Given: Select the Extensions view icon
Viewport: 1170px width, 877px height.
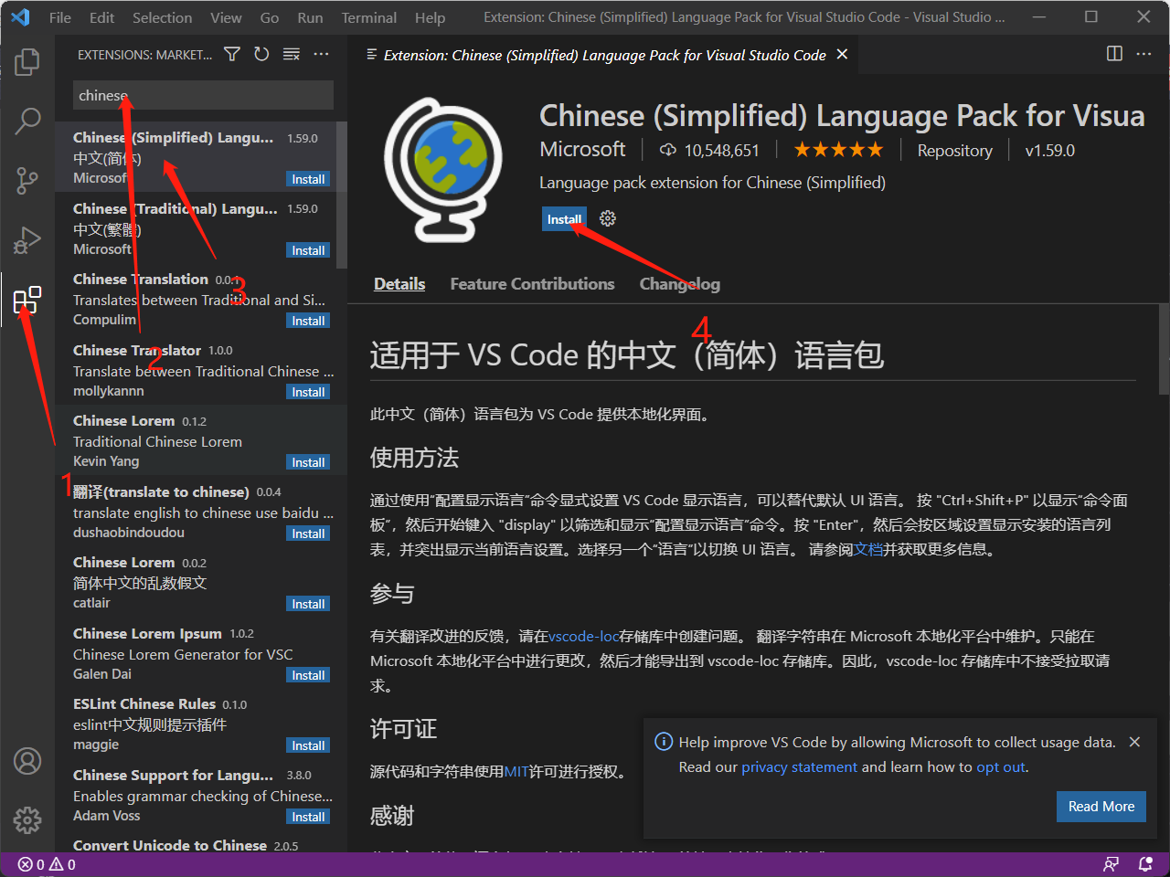Looking at the screenshot, I should coord(27,300).
